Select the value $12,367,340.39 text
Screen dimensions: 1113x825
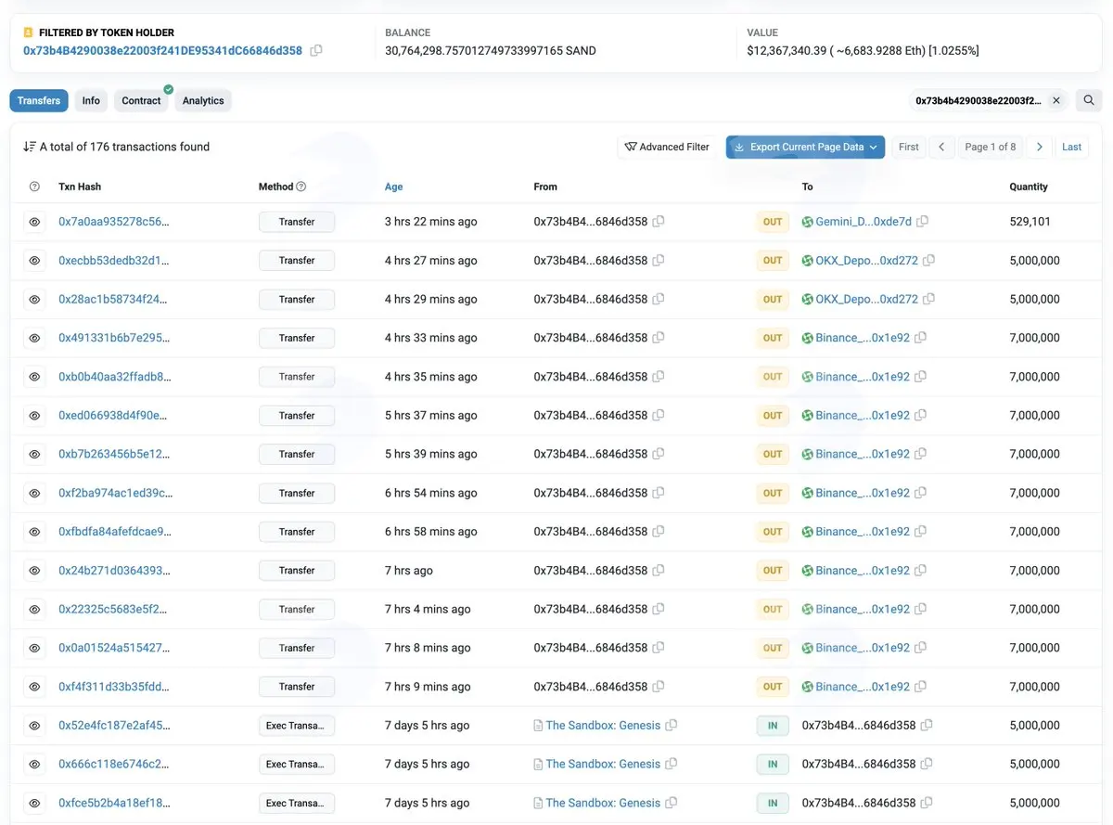tap(790, 51)
